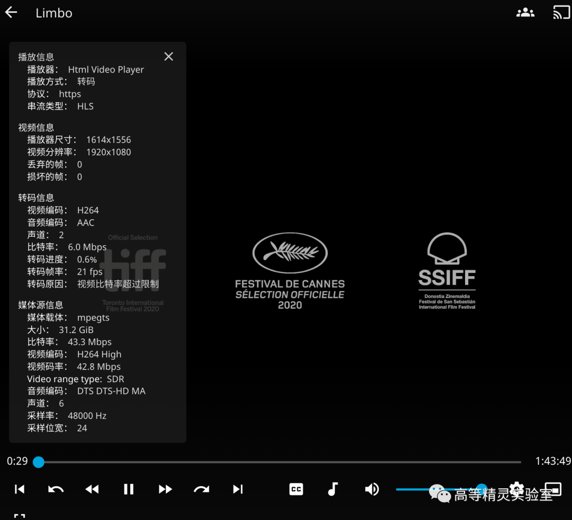Click the 31.2 GiB size value
The width and height of the screenshot is (572, 520).
76,330
